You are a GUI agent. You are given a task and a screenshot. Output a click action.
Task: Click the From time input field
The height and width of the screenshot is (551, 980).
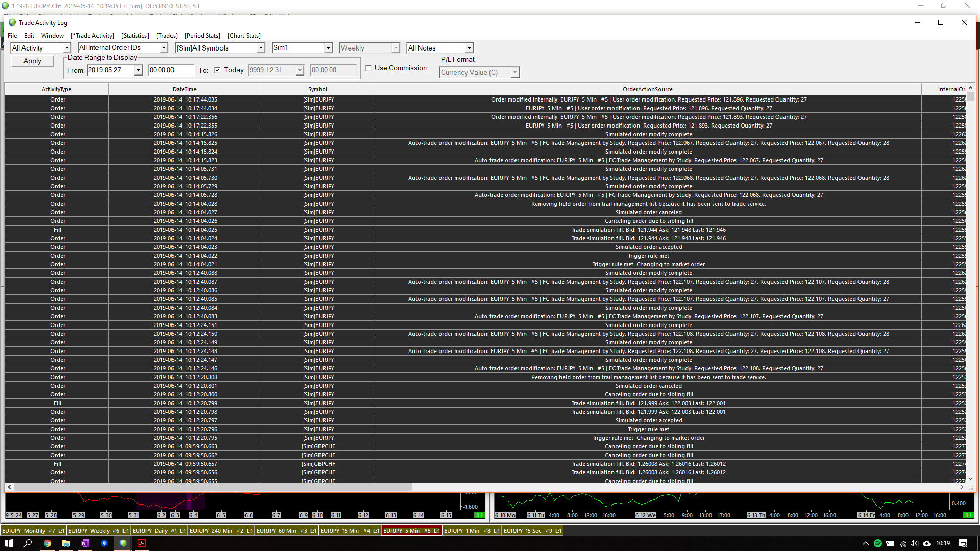click(170, 70)
